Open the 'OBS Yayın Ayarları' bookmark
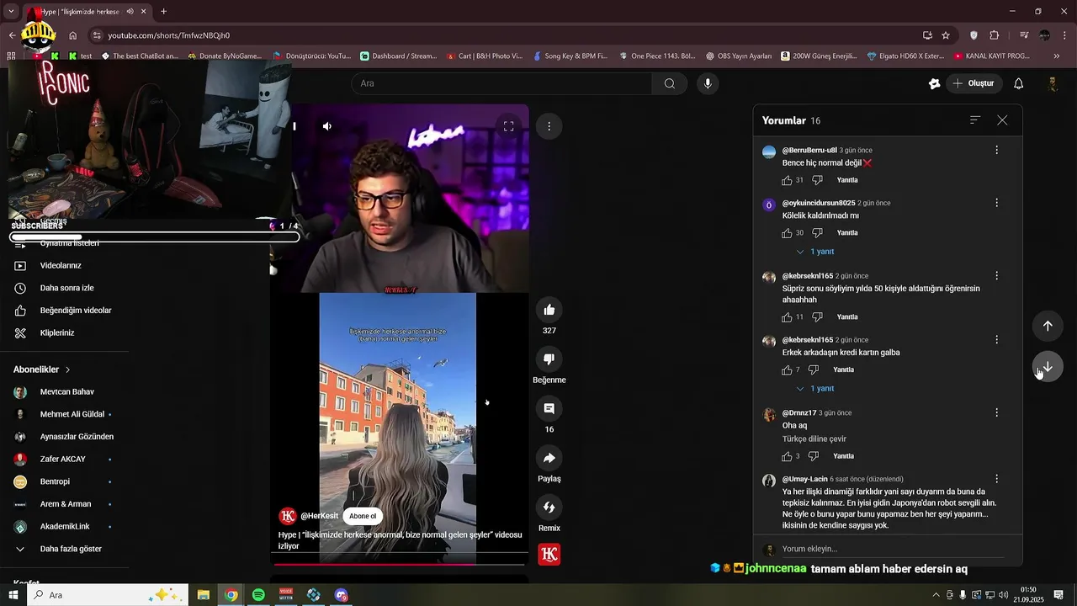 point(739,56)
